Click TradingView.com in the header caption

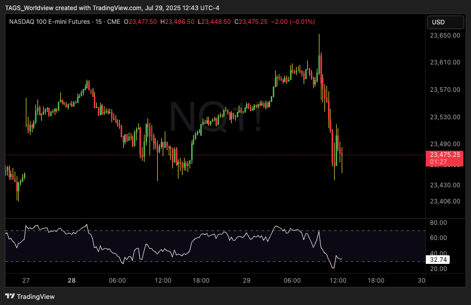coord(117,8)
